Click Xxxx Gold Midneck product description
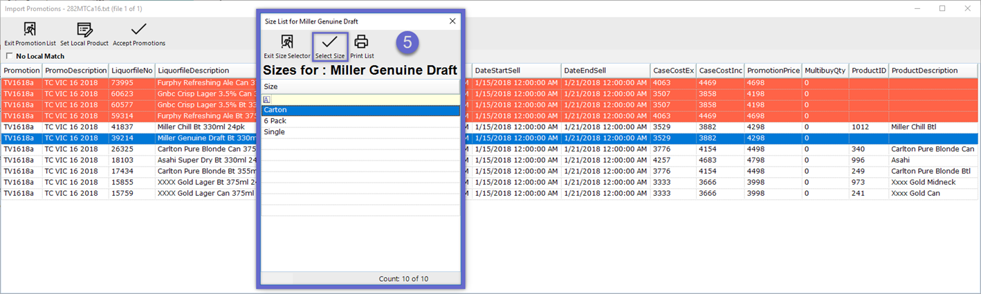981x294 pixels. (x=933, y=183)
